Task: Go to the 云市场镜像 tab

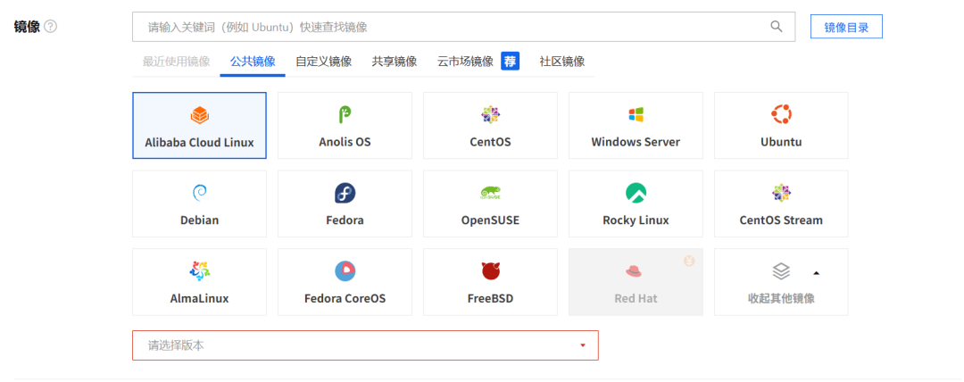Action: 465,62
